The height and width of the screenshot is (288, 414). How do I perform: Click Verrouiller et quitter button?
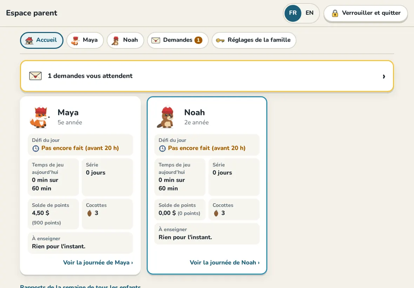pos(366,13)
